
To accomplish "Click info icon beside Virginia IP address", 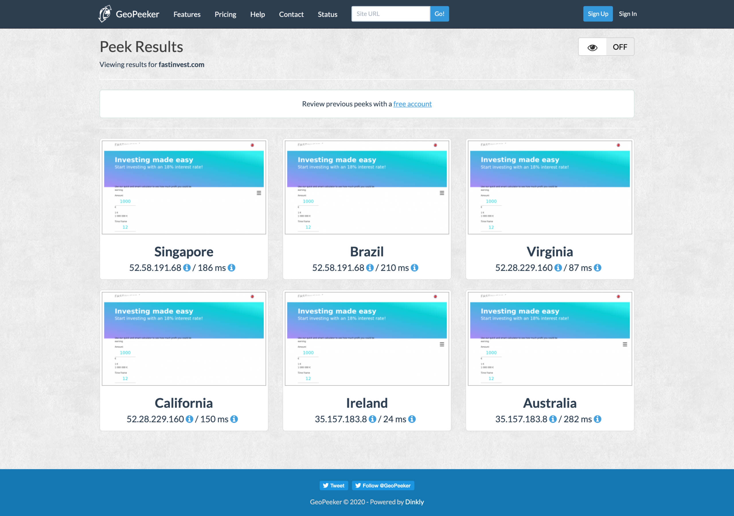I will coord(558,267).
